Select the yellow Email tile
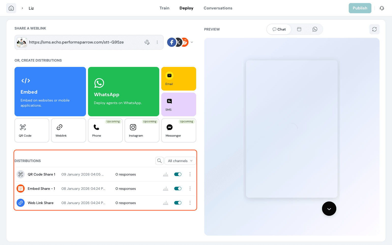 (x=179, y=79)
